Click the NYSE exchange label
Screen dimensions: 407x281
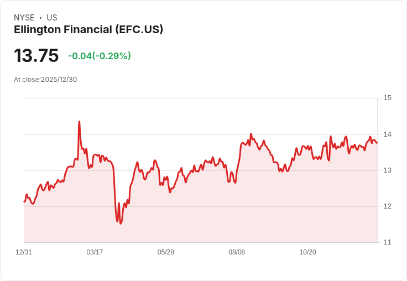(x=24, y=18)
